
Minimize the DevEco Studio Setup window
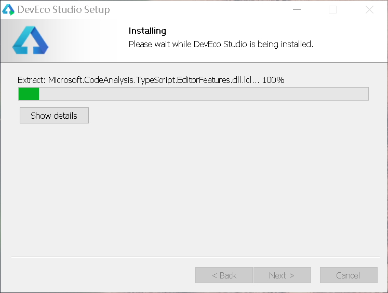click(x=297, y=10)
